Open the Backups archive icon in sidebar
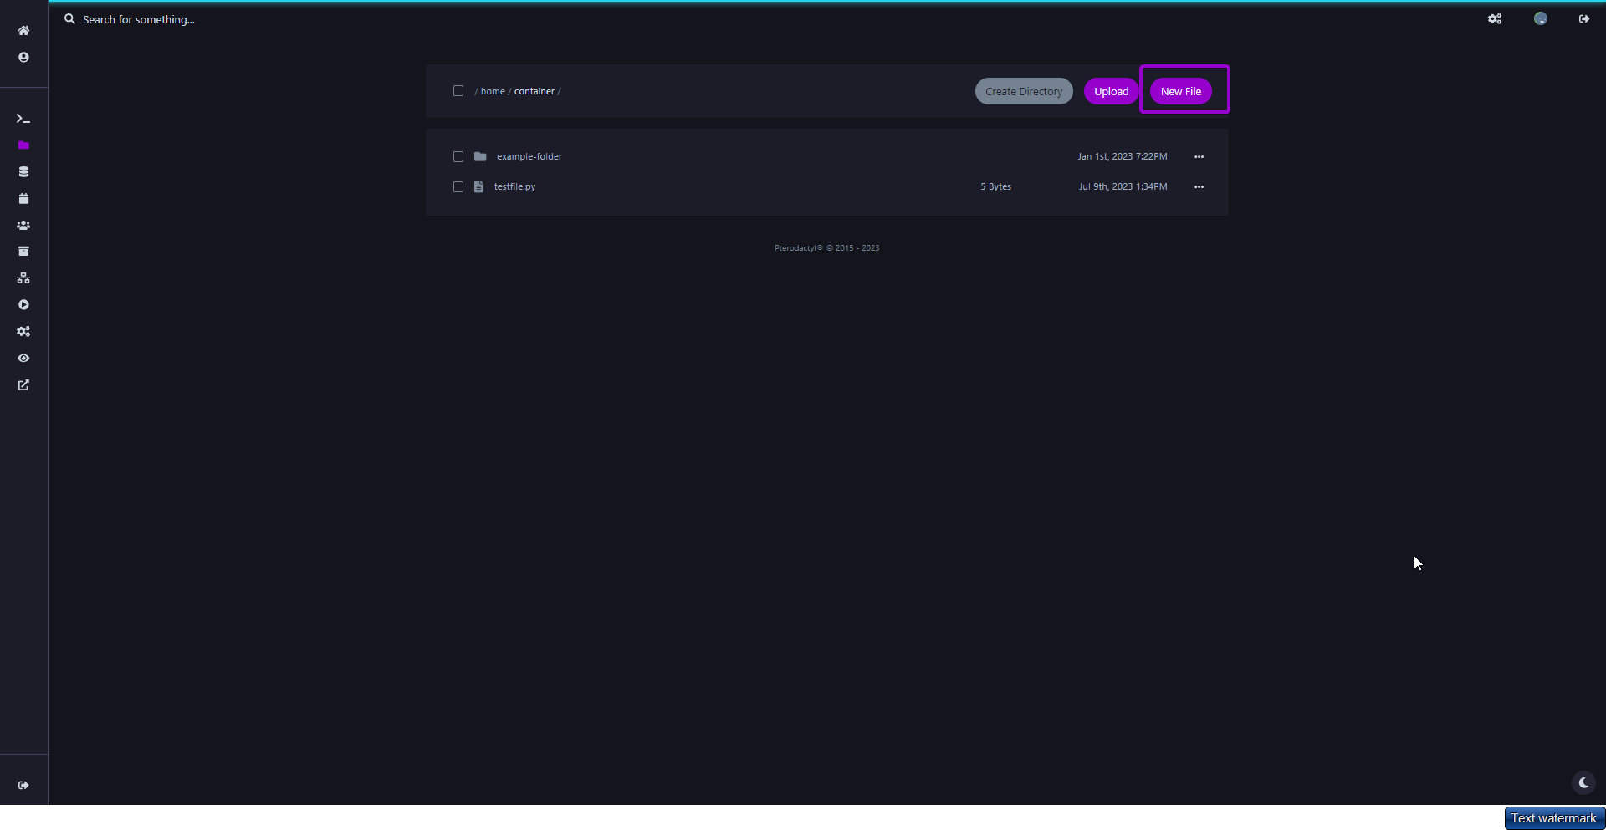 click(x=23, y=252)
